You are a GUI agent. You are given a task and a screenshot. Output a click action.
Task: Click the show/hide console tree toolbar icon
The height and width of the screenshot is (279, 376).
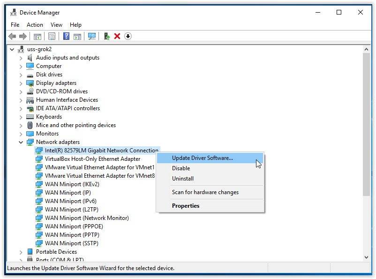tap(38, 37)
